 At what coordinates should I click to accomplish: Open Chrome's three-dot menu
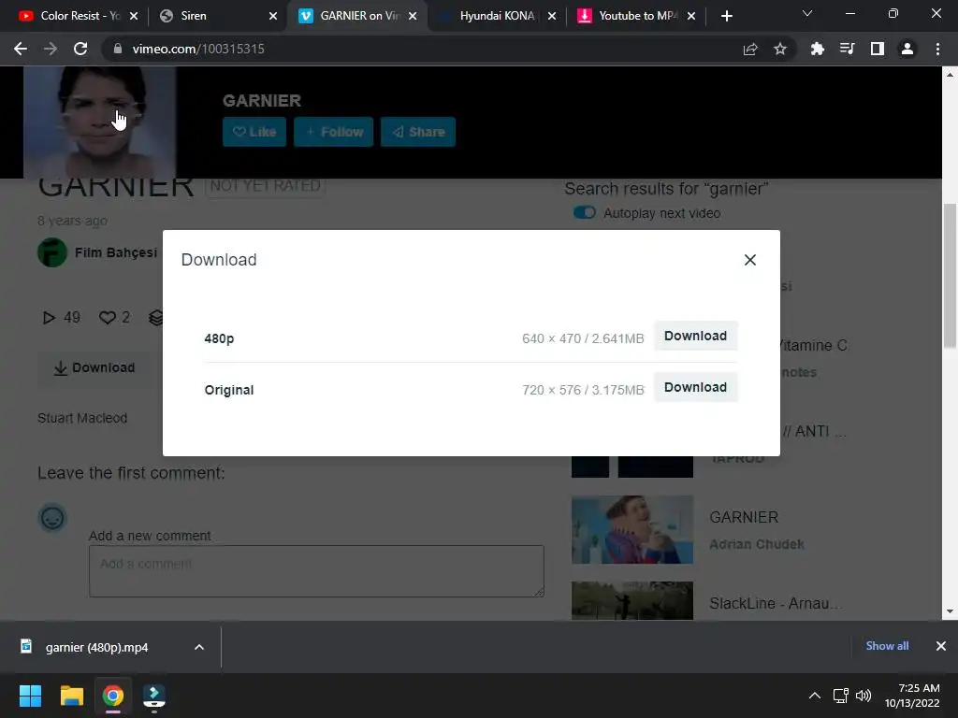937,49
